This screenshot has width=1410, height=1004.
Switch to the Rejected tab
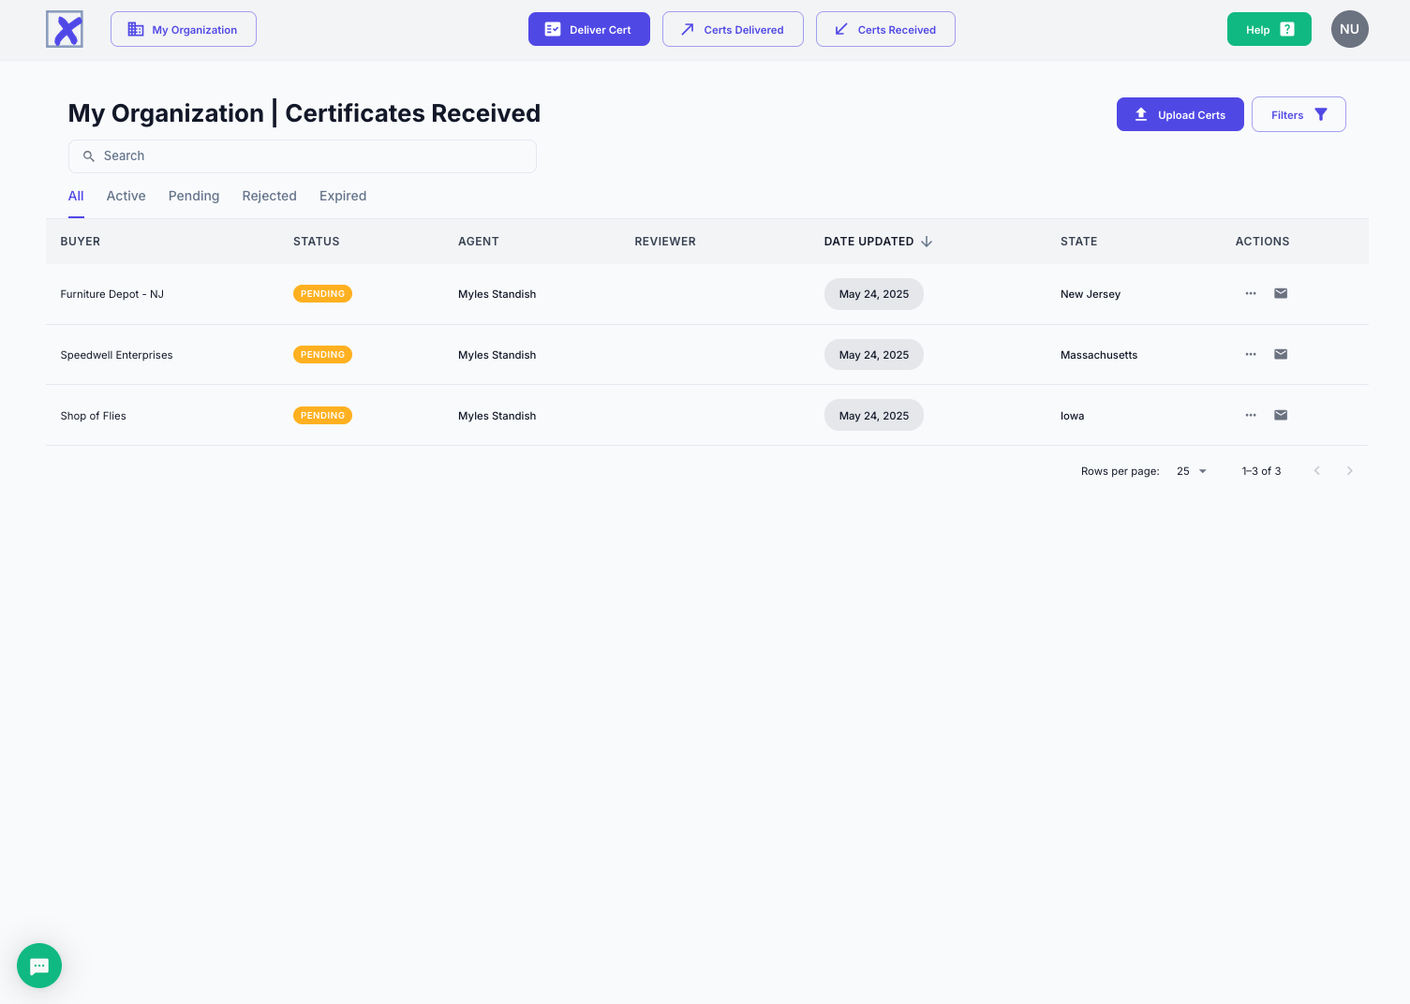coord(269,196)
